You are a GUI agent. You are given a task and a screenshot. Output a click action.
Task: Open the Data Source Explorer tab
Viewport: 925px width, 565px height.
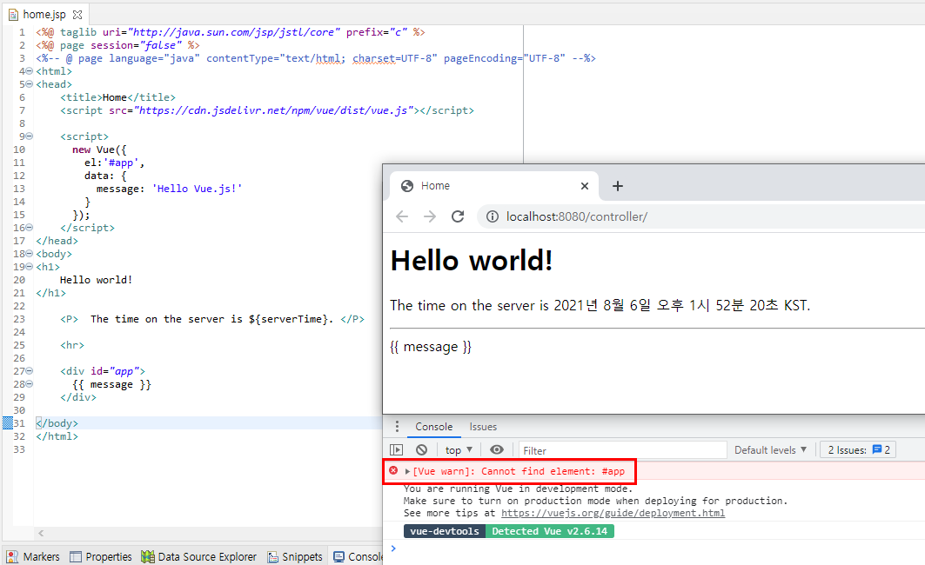199,557
